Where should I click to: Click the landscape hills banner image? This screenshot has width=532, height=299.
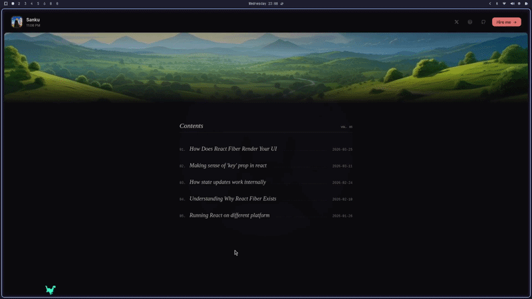[266, 66]
